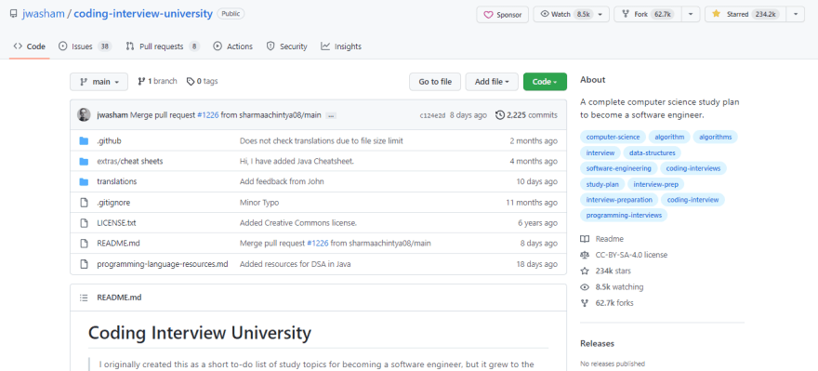The image size is (818, 371).
Task: Open the dropdown arrow beside Fork
Action: tap(691, 14)
